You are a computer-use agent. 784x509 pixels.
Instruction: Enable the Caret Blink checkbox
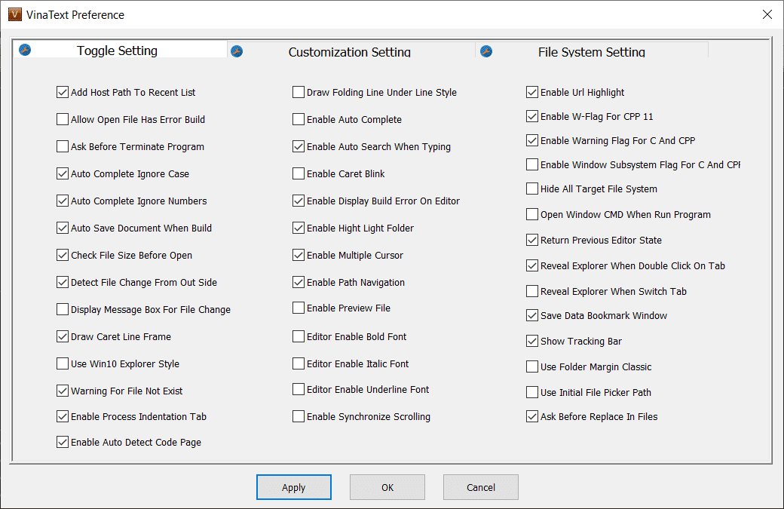tap(299, 174)
